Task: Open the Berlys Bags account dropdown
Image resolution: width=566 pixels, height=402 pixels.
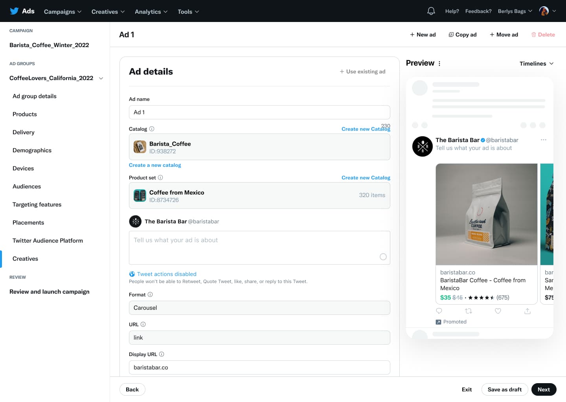Action: point(515,11)
